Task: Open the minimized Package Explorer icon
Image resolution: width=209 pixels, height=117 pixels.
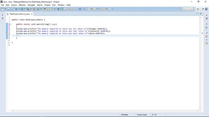Action: [x=2, y=18]
